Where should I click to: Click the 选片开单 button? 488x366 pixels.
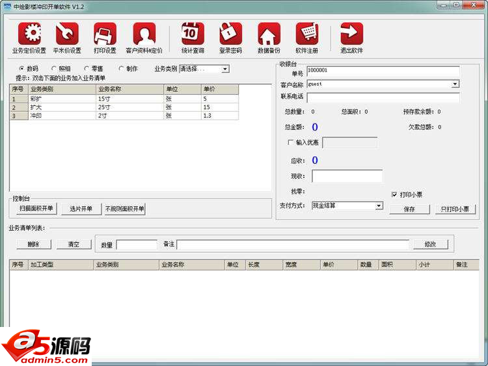click(81, 209)
